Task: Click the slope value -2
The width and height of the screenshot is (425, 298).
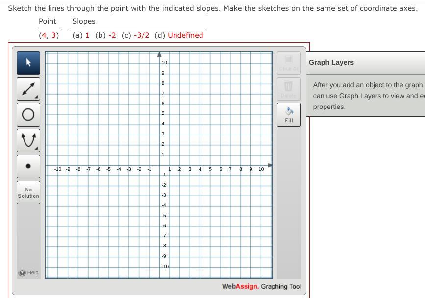Action: tap(112, 35)
